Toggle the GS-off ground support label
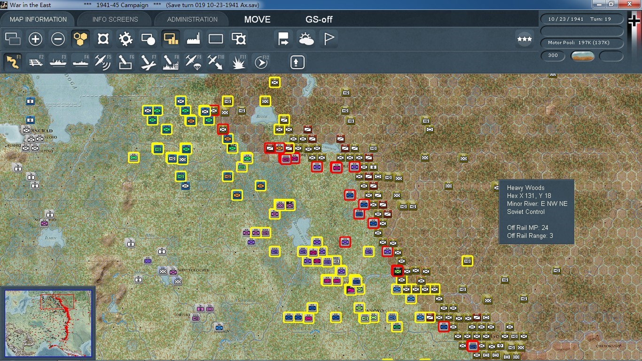This screenshot has width=642, height=361. (319, 19)
